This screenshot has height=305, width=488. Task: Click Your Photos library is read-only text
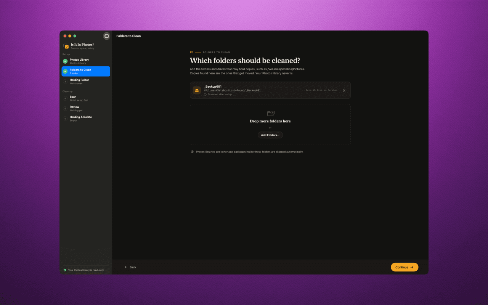tap(86, 270)
